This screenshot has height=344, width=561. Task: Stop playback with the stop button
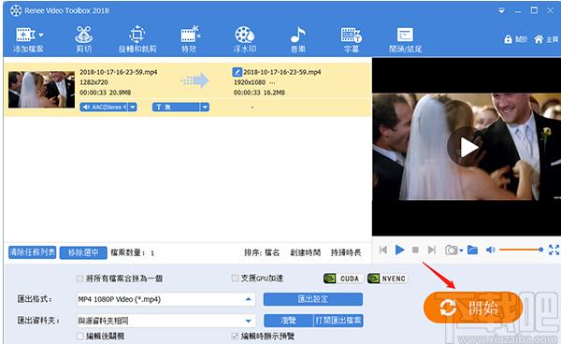coord(415,250)
